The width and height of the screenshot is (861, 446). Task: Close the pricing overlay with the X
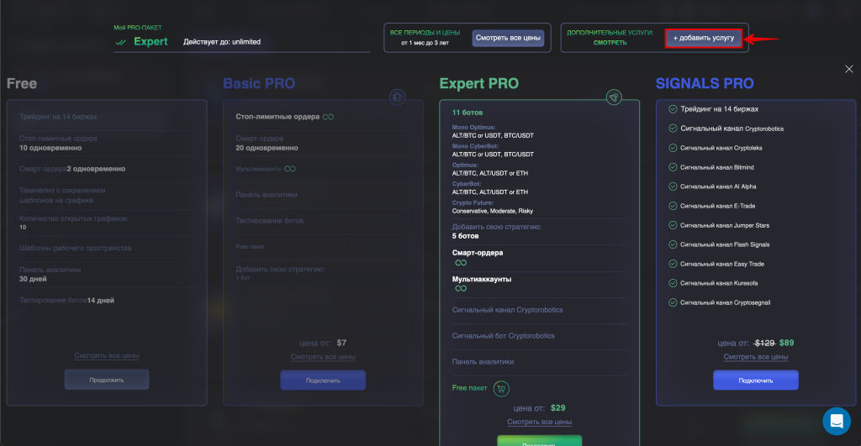(x=849, y=70)
